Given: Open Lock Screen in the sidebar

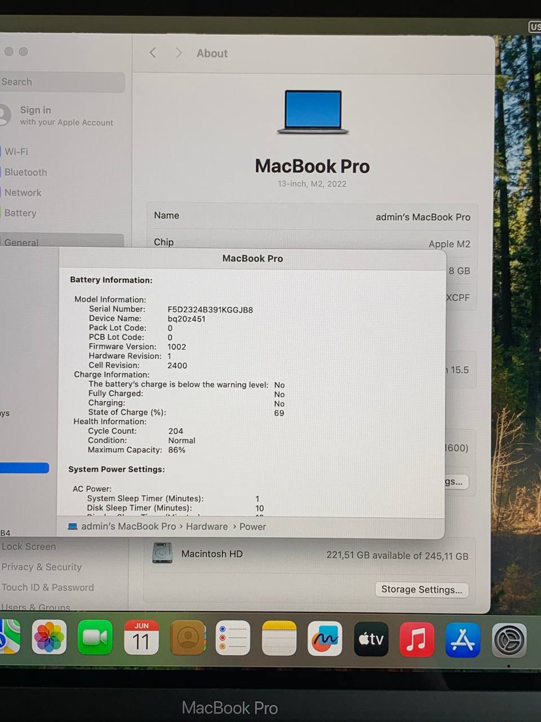Looking at the screenshot, I should pos(29,547).
